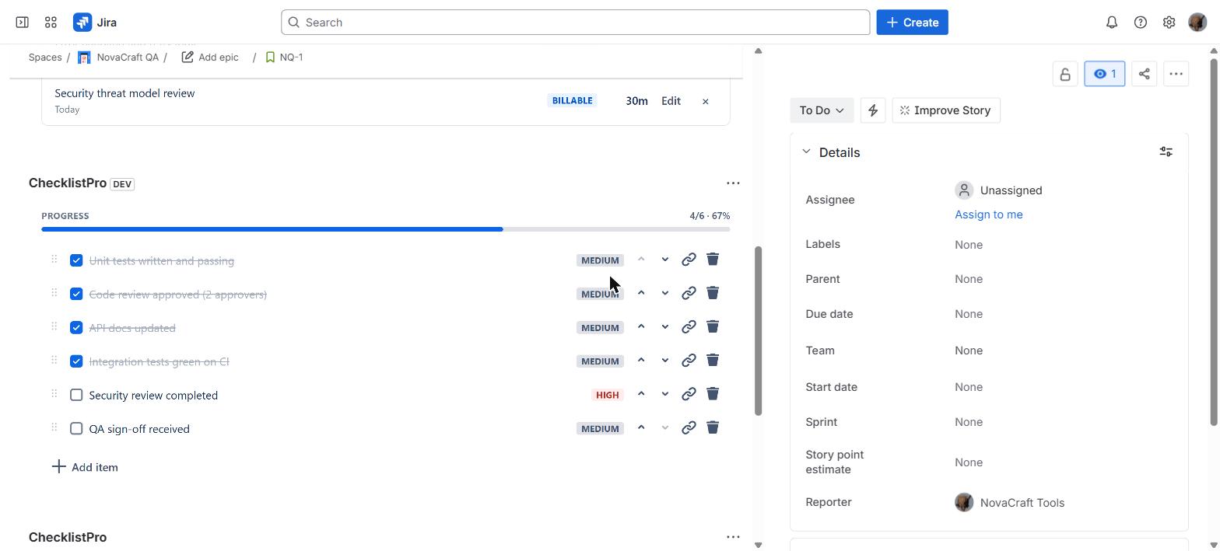Check QA sign-off received item
The image size is (1220, 551).
[x=76, y=429]
